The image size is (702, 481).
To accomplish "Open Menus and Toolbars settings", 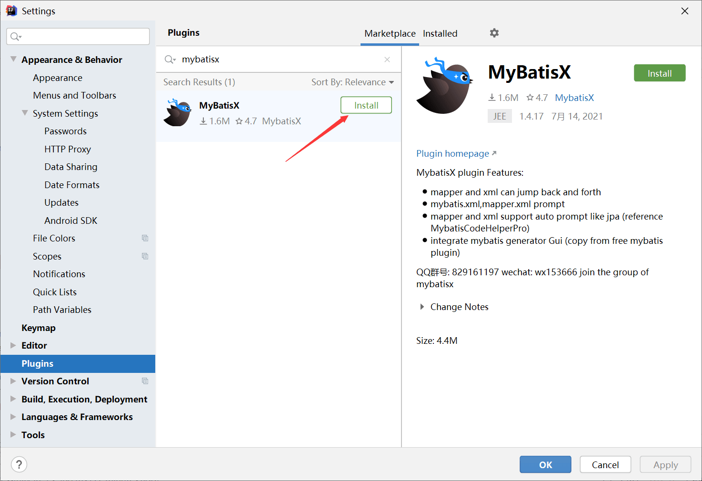I will [75, 95].
